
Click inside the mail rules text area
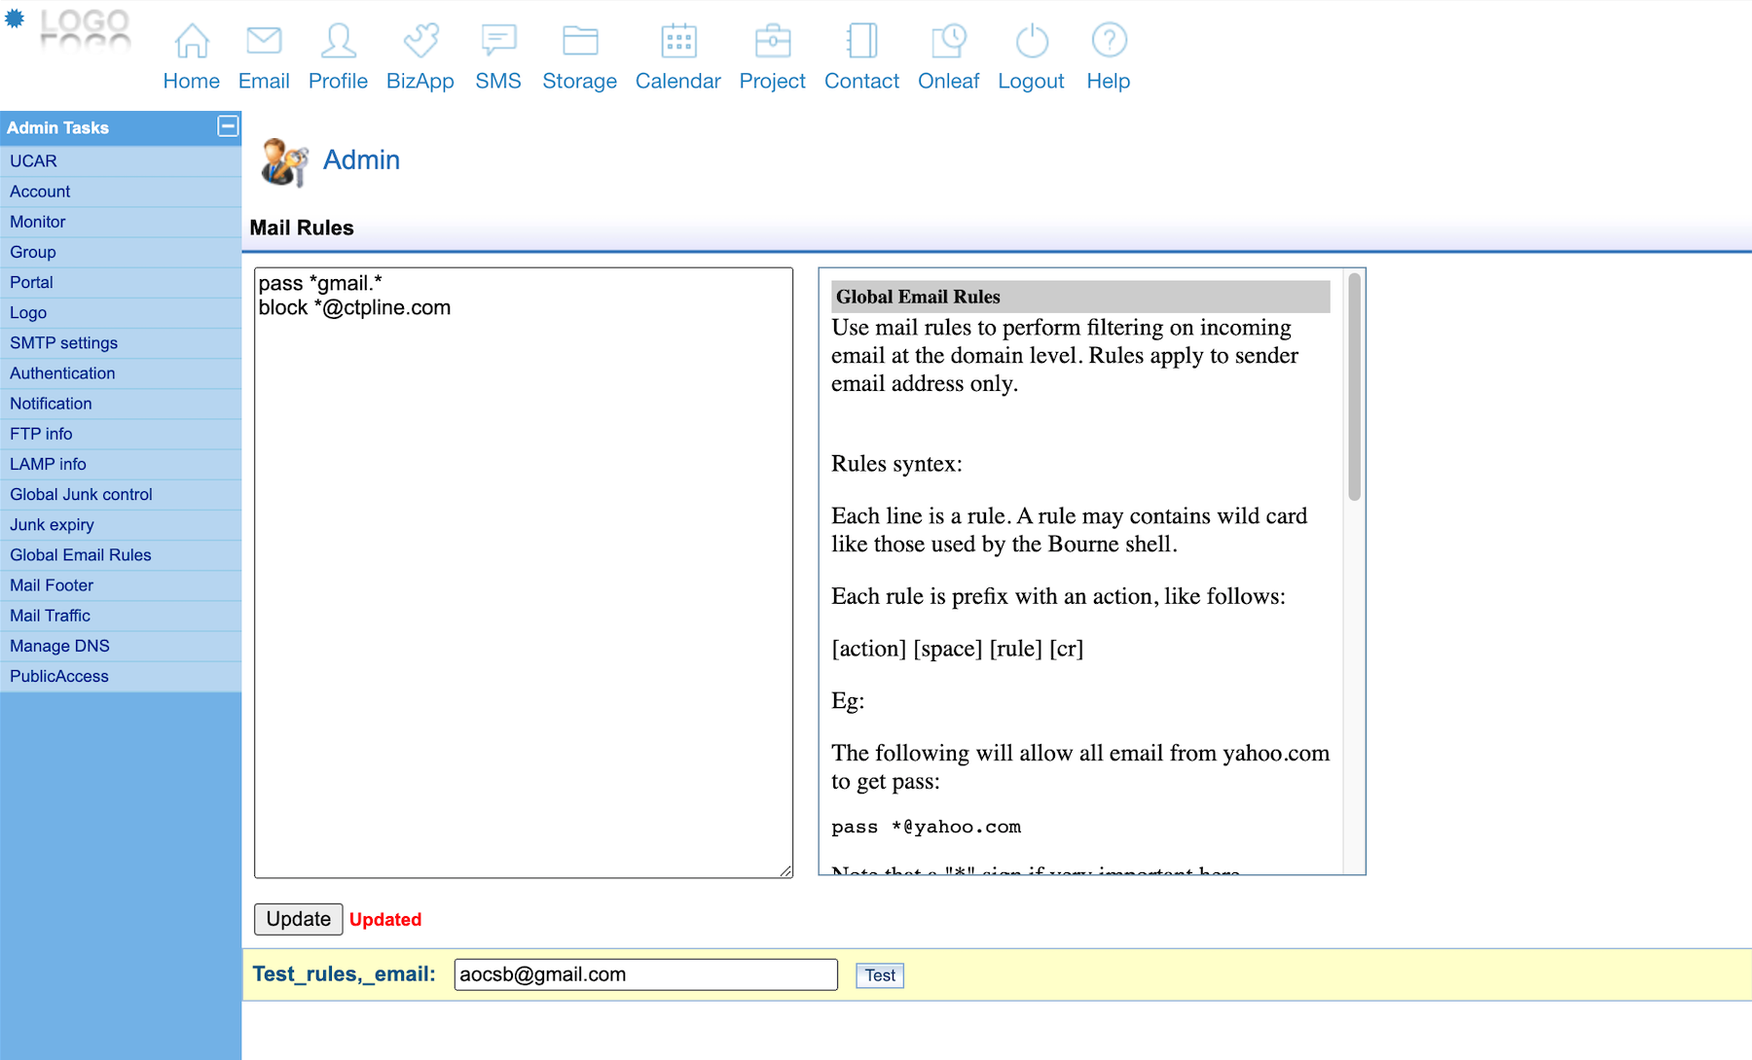[523, 583]
